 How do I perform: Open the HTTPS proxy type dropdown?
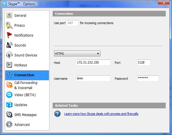pos(77,54)
